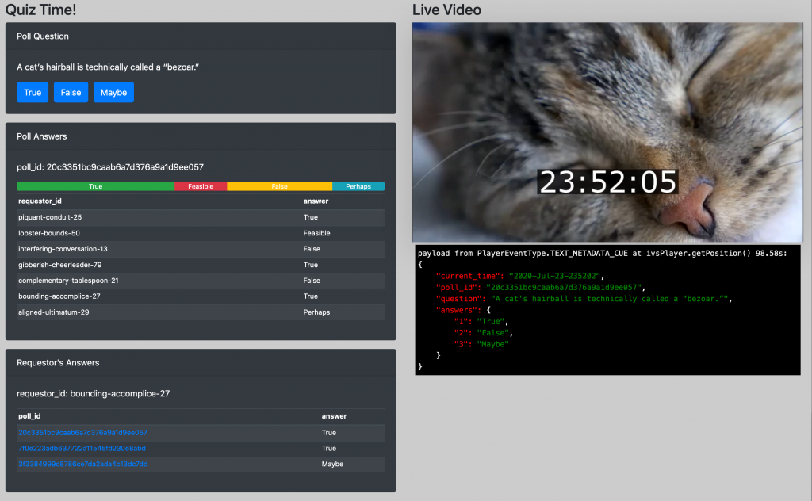This screenshot has height=501, width=812.
Task: Open poll link 7f0e223adb637722a1545fd230e8abd
Action: (80, 448)
